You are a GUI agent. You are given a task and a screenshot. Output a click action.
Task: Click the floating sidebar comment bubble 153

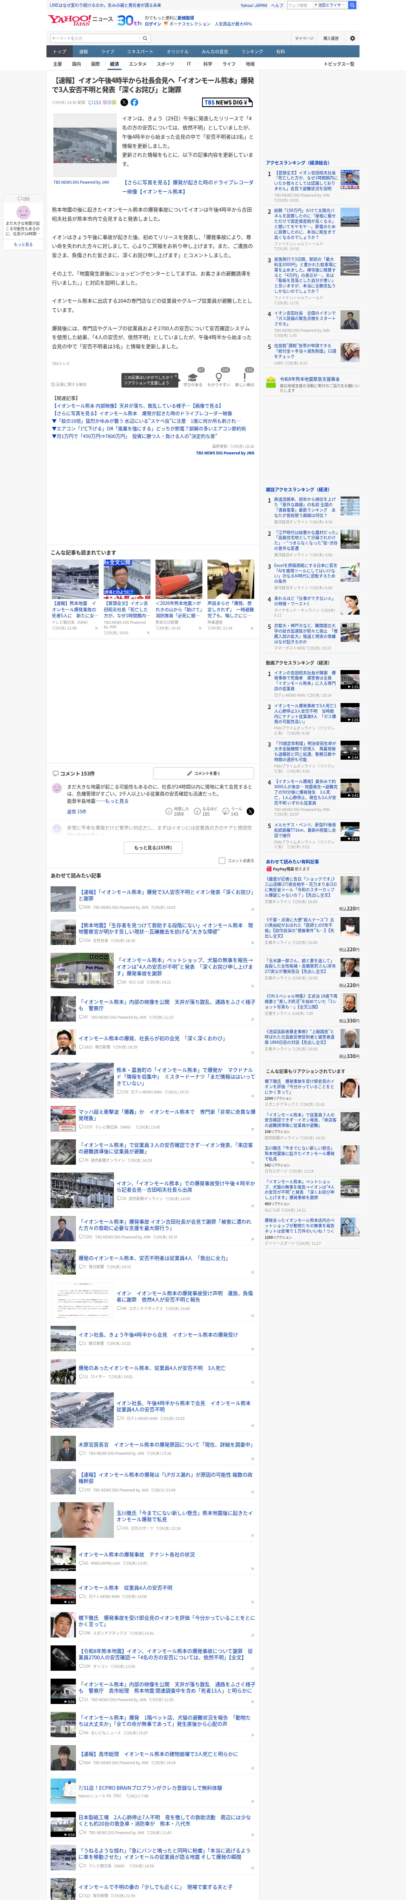tap(24, 199)
